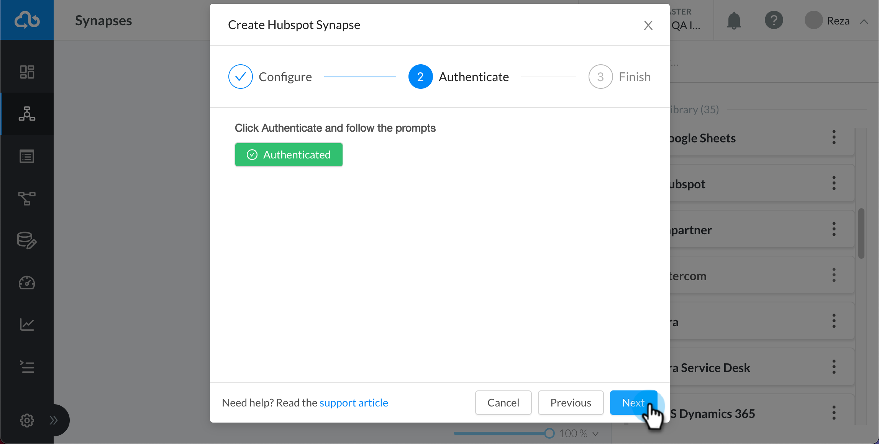Open options menu above Service Desk card
This screenshot has height=444, width=879.
point(834,321)
